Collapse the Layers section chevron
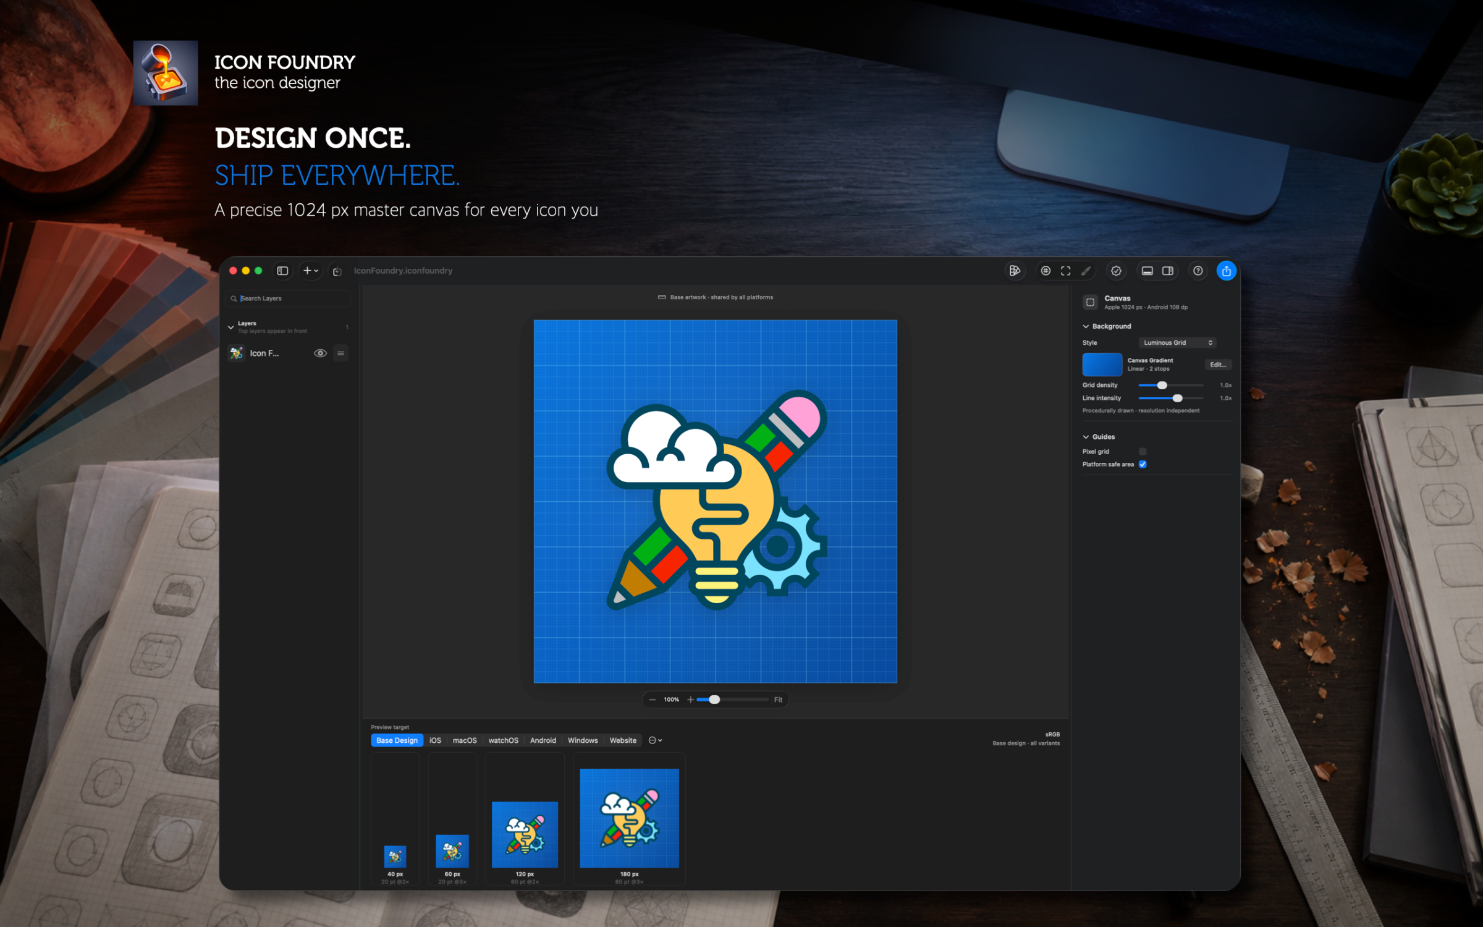The image size is (1483, 927). [x=231, y=327]
